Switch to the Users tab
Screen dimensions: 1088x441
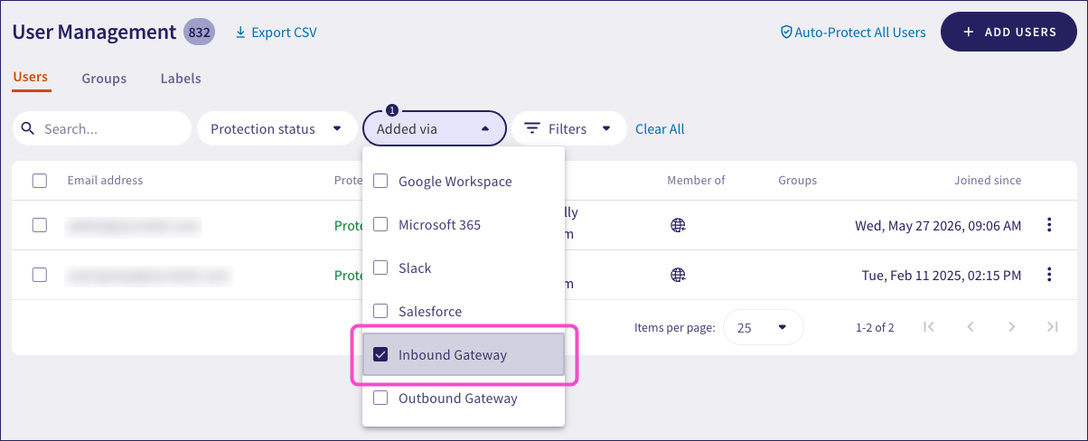tap(31, 78)
